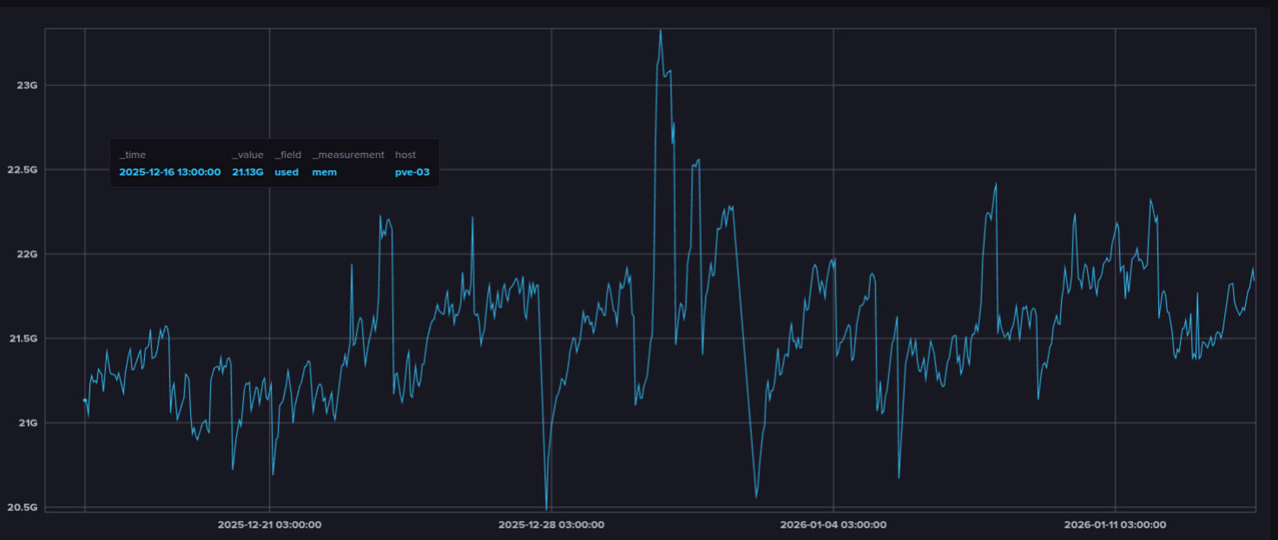Click the 22.5G y-axis label

tap(23, 169)
